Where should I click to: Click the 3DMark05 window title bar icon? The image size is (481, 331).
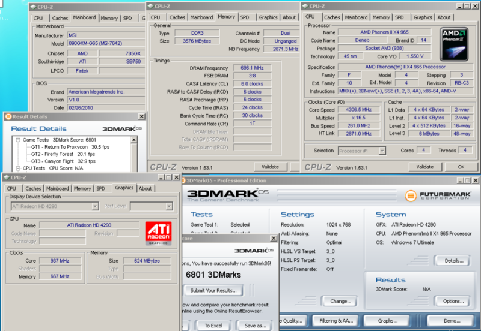click(183, 180)
